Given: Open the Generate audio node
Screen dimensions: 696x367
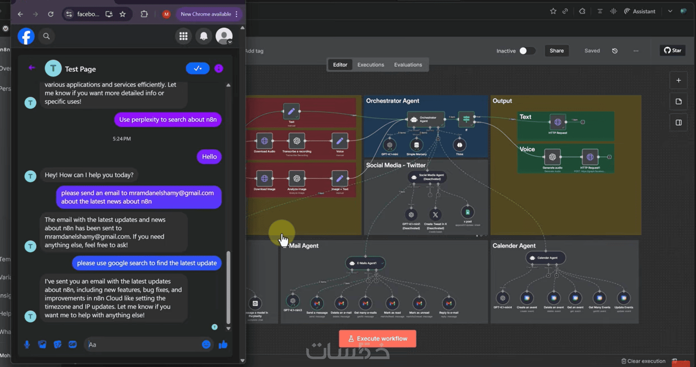Looking at the screenshot, I should (x=552, y=157).
